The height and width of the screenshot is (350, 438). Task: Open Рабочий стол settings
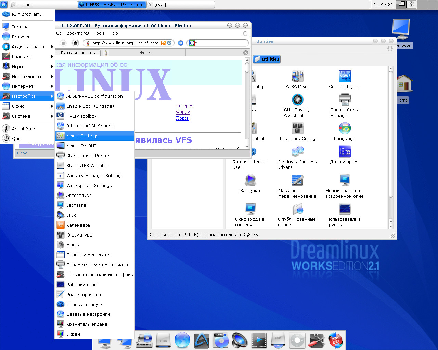94,284
